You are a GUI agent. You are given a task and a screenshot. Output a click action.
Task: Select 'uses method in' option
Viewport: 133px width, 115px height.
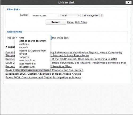(33, 63)
